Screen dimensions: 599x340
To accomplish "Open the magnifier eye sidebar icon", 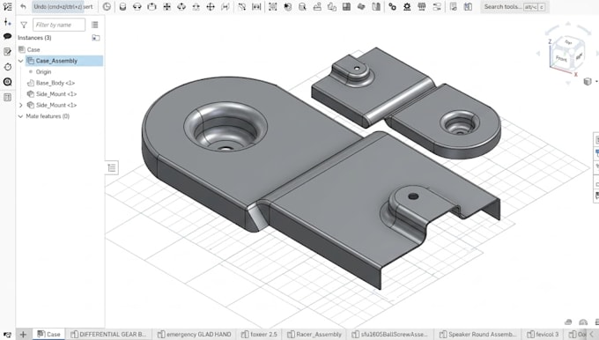I will [x=7, y=82].
